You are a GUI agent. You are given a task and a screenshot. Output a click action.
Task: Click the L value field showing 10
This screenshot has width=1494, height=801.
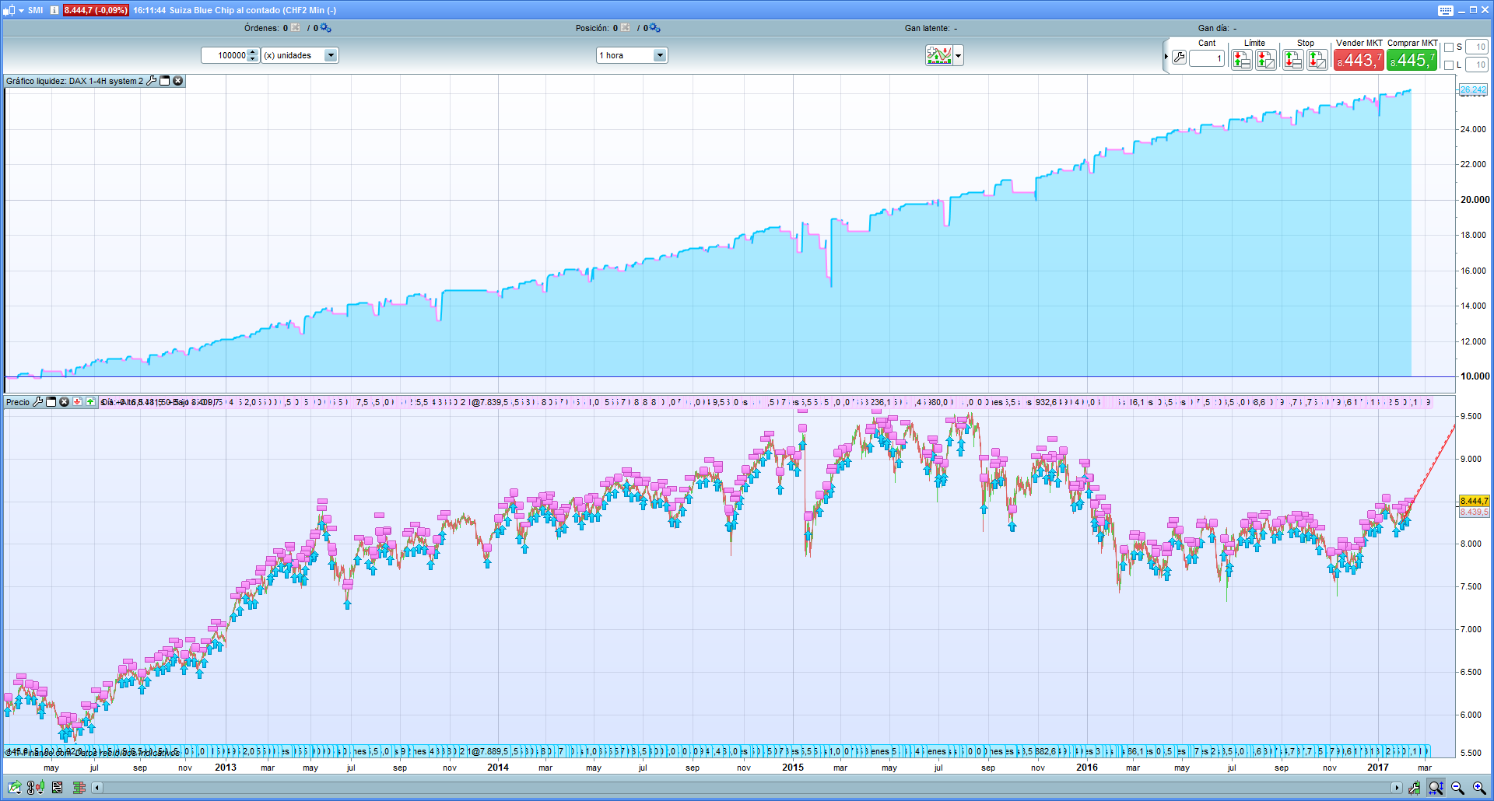[x=1477, y=65]
